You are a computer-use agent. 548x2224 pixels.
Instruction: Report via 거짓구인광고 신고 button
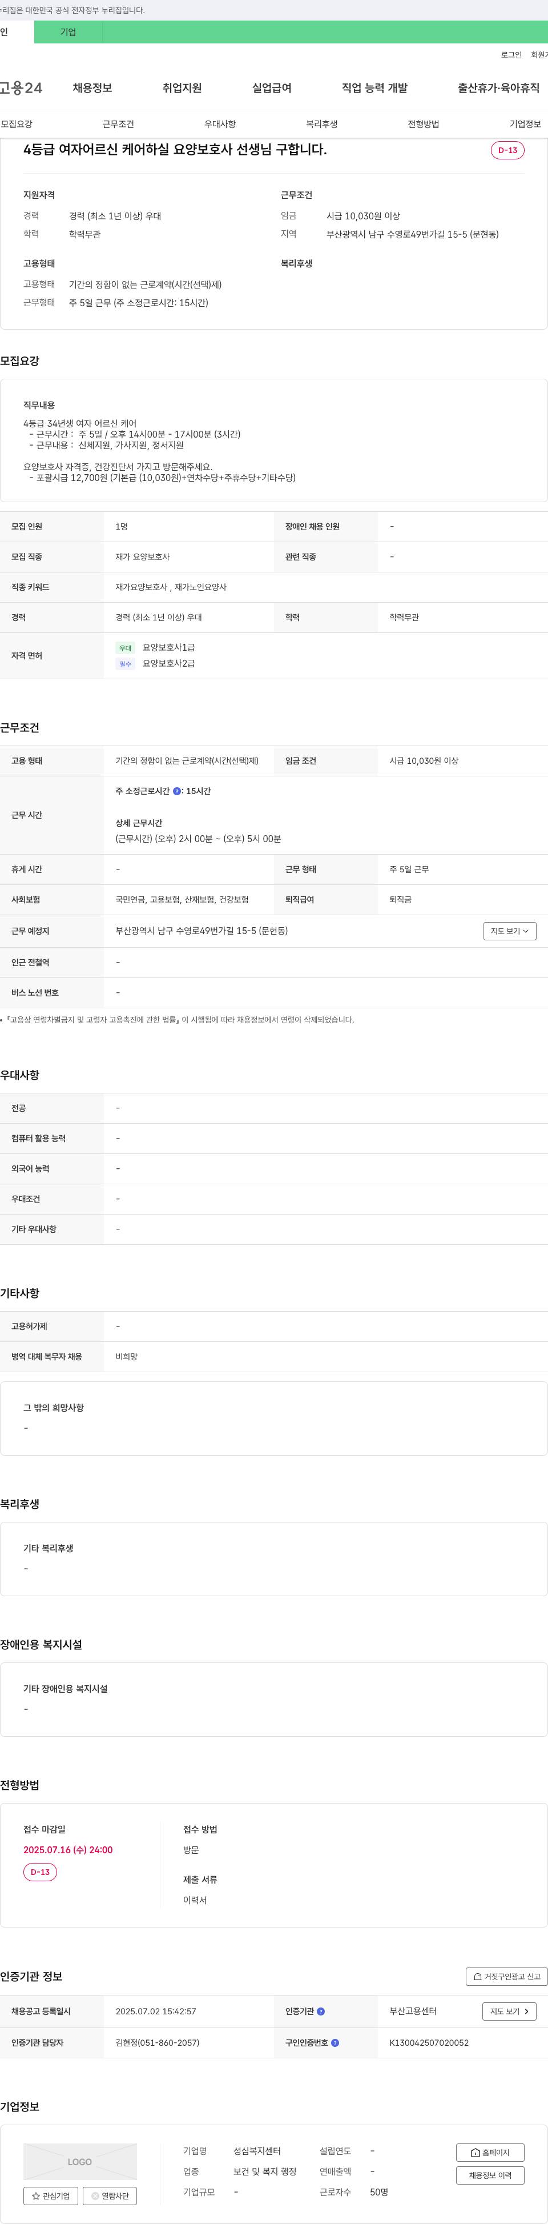click(x=506, y=1976)
